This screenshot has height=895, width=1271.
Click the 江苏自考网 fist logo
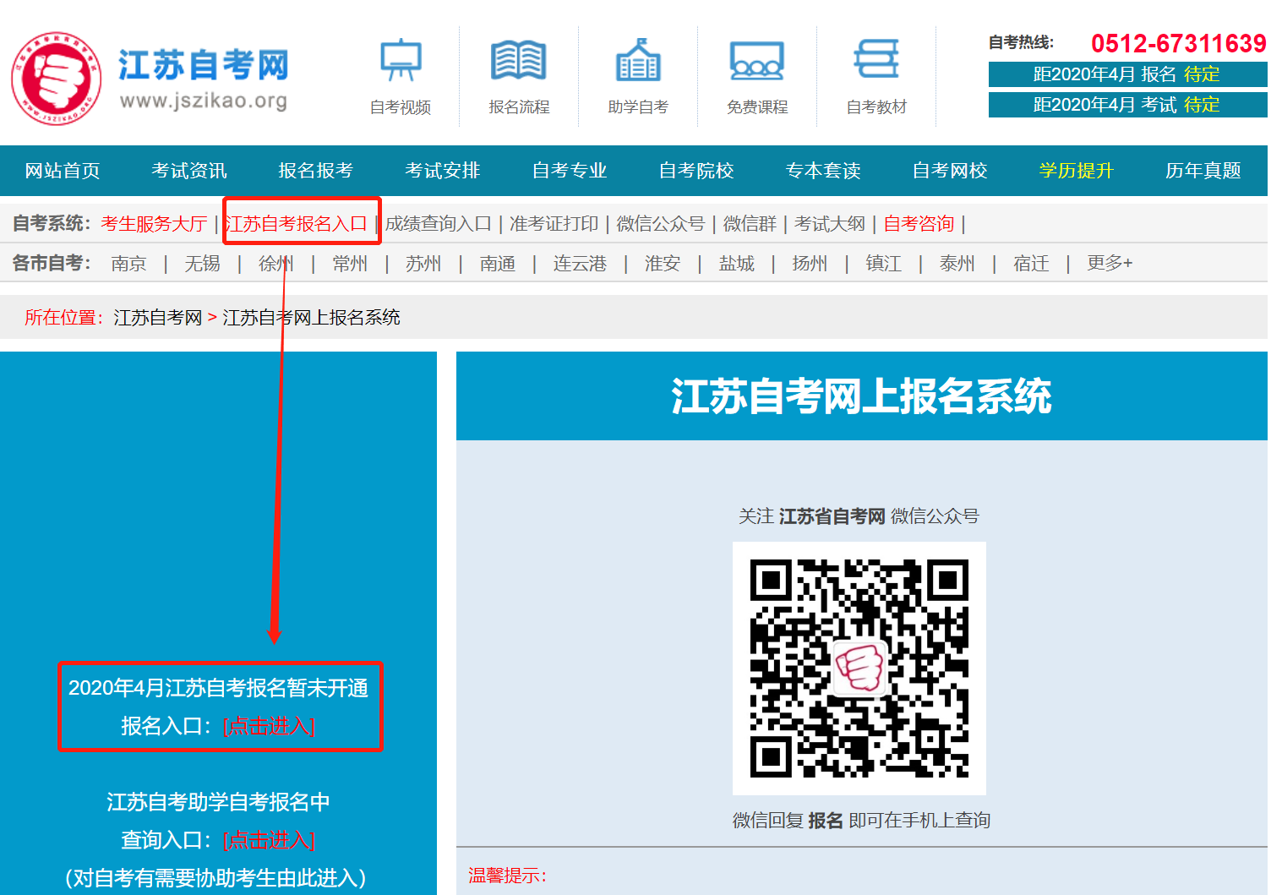point(57,79)
